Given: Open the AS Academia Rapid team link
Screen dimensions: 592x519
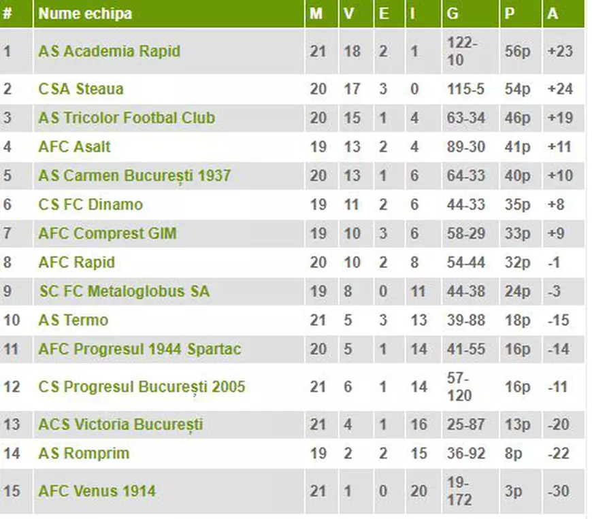Looking at the screenshot, I should [109, 51].
